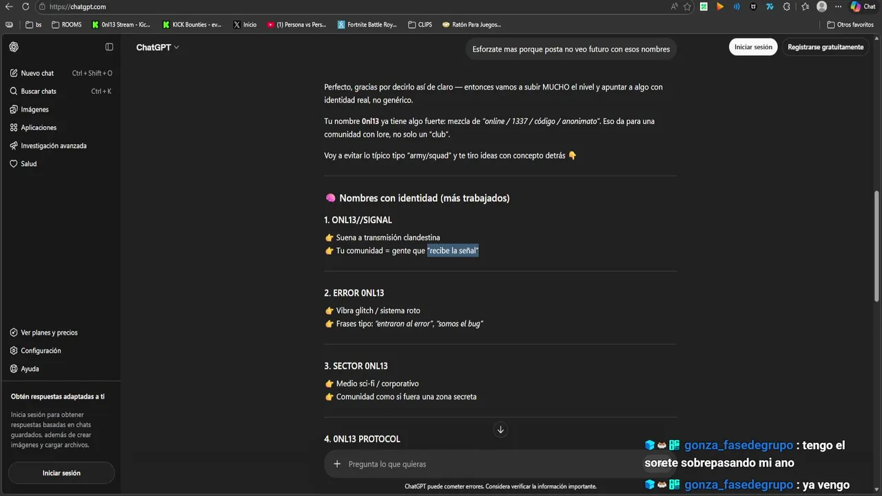Click the plus attach icon in prompt box
The height and width of the screenshot is (496, 882).
coord(337,464)
